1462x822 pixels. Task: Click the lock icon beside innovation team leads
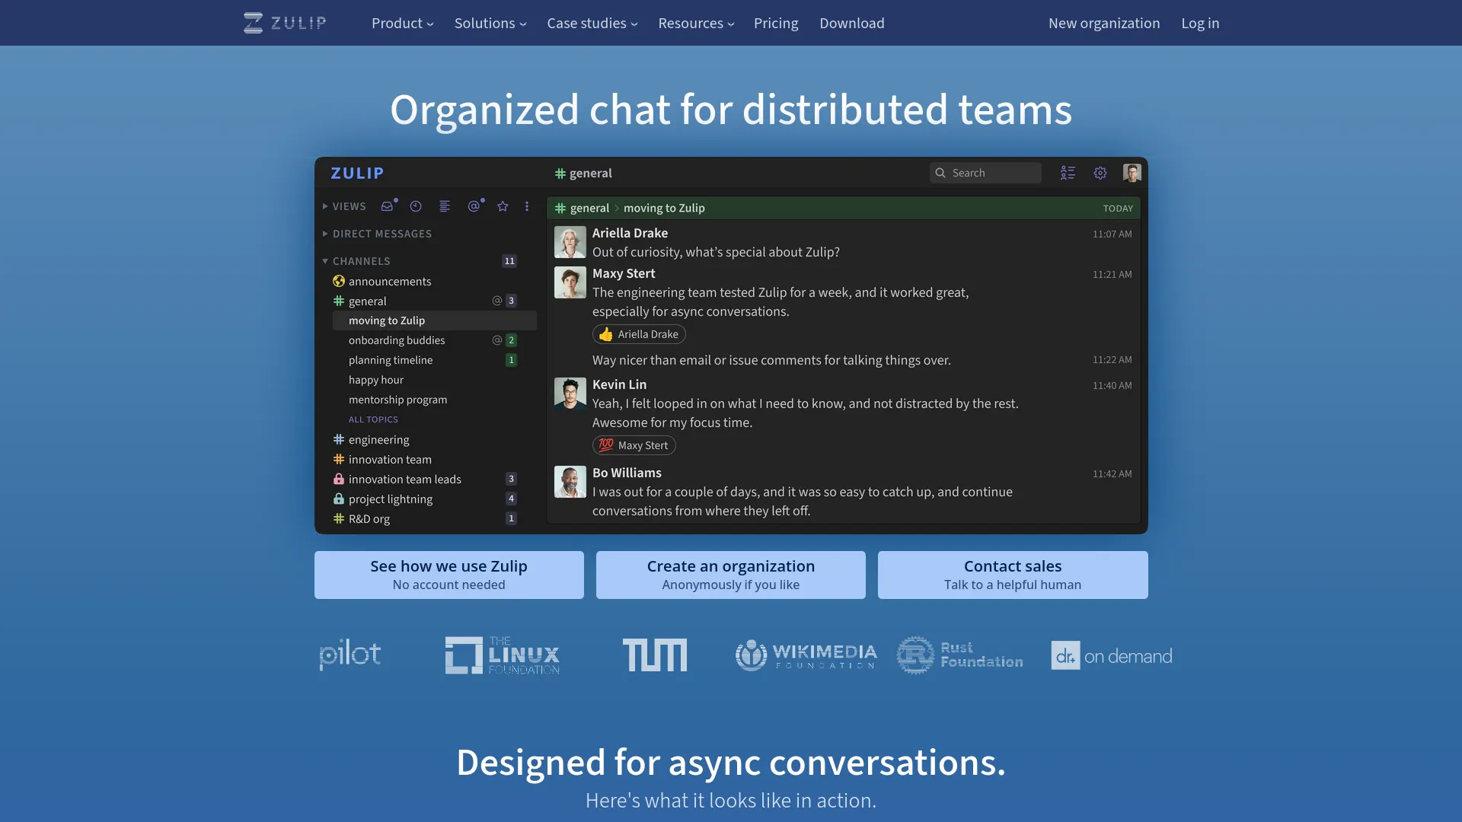point(339,479)
